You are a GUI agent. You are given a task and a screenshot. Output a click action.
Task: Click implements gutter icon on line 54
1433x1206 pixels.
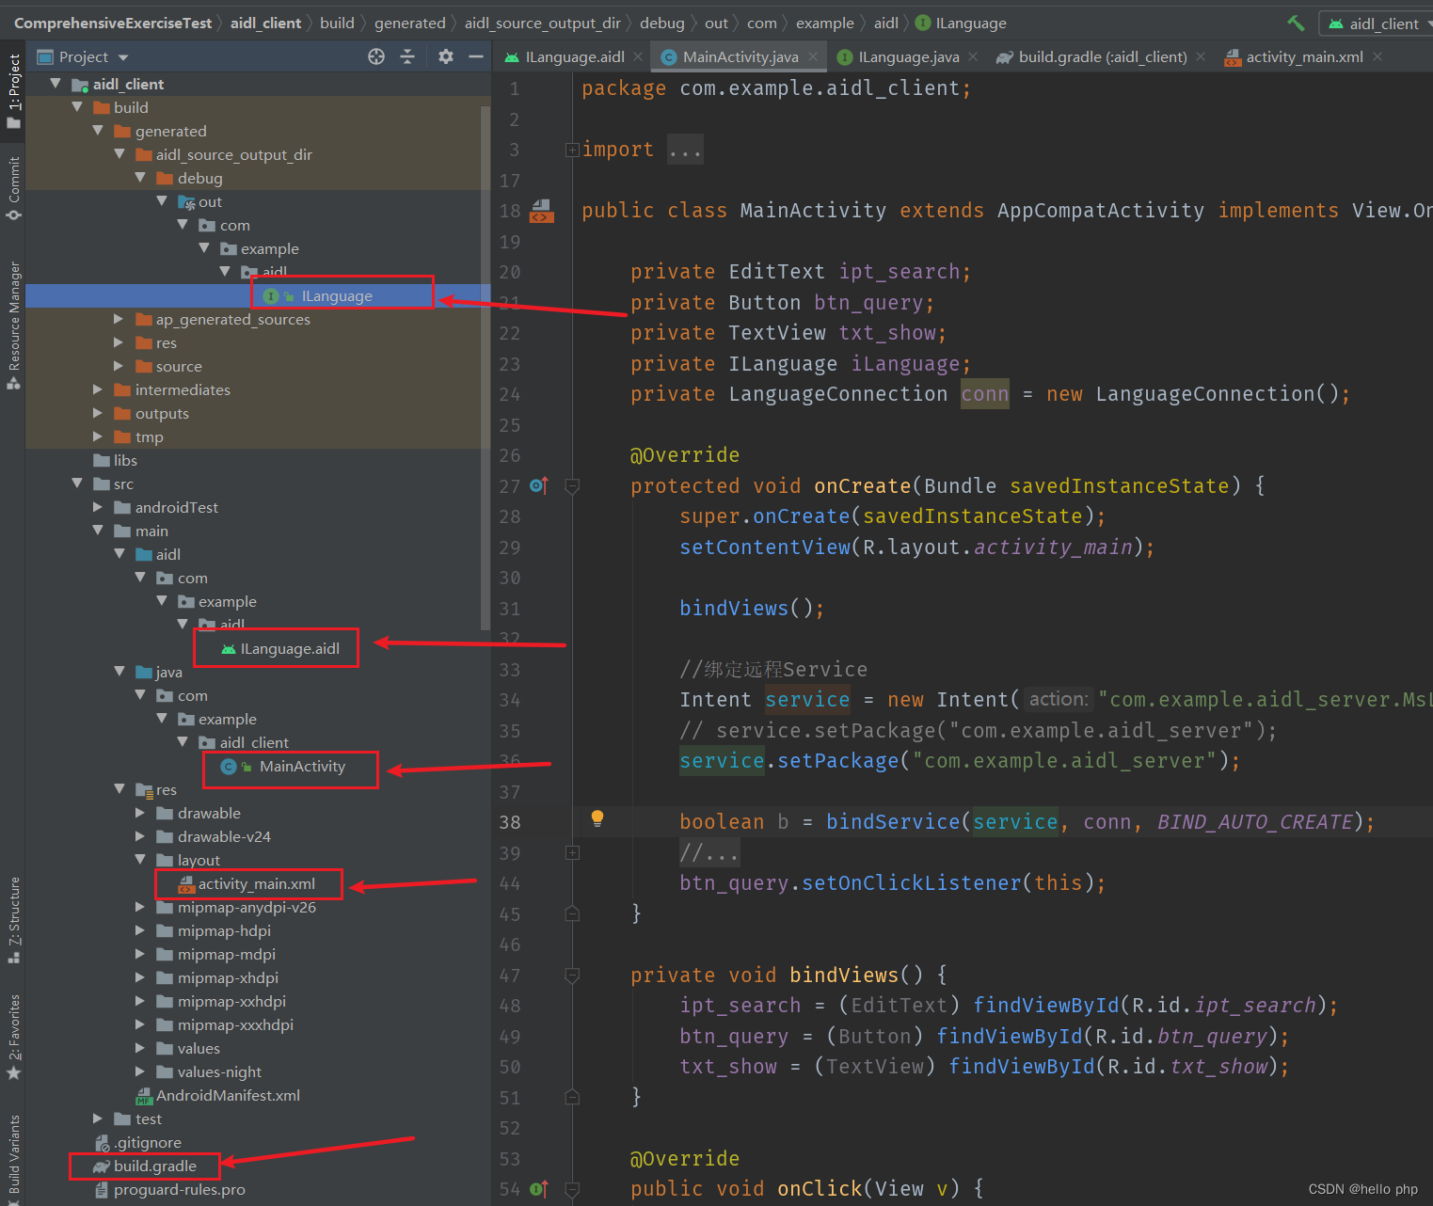coord(539,1189)
